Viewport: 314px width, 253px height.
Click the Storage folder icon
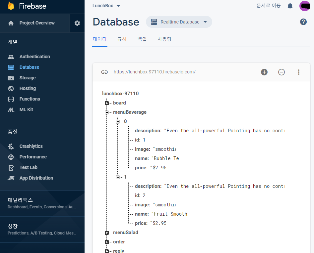pos(11,78)
